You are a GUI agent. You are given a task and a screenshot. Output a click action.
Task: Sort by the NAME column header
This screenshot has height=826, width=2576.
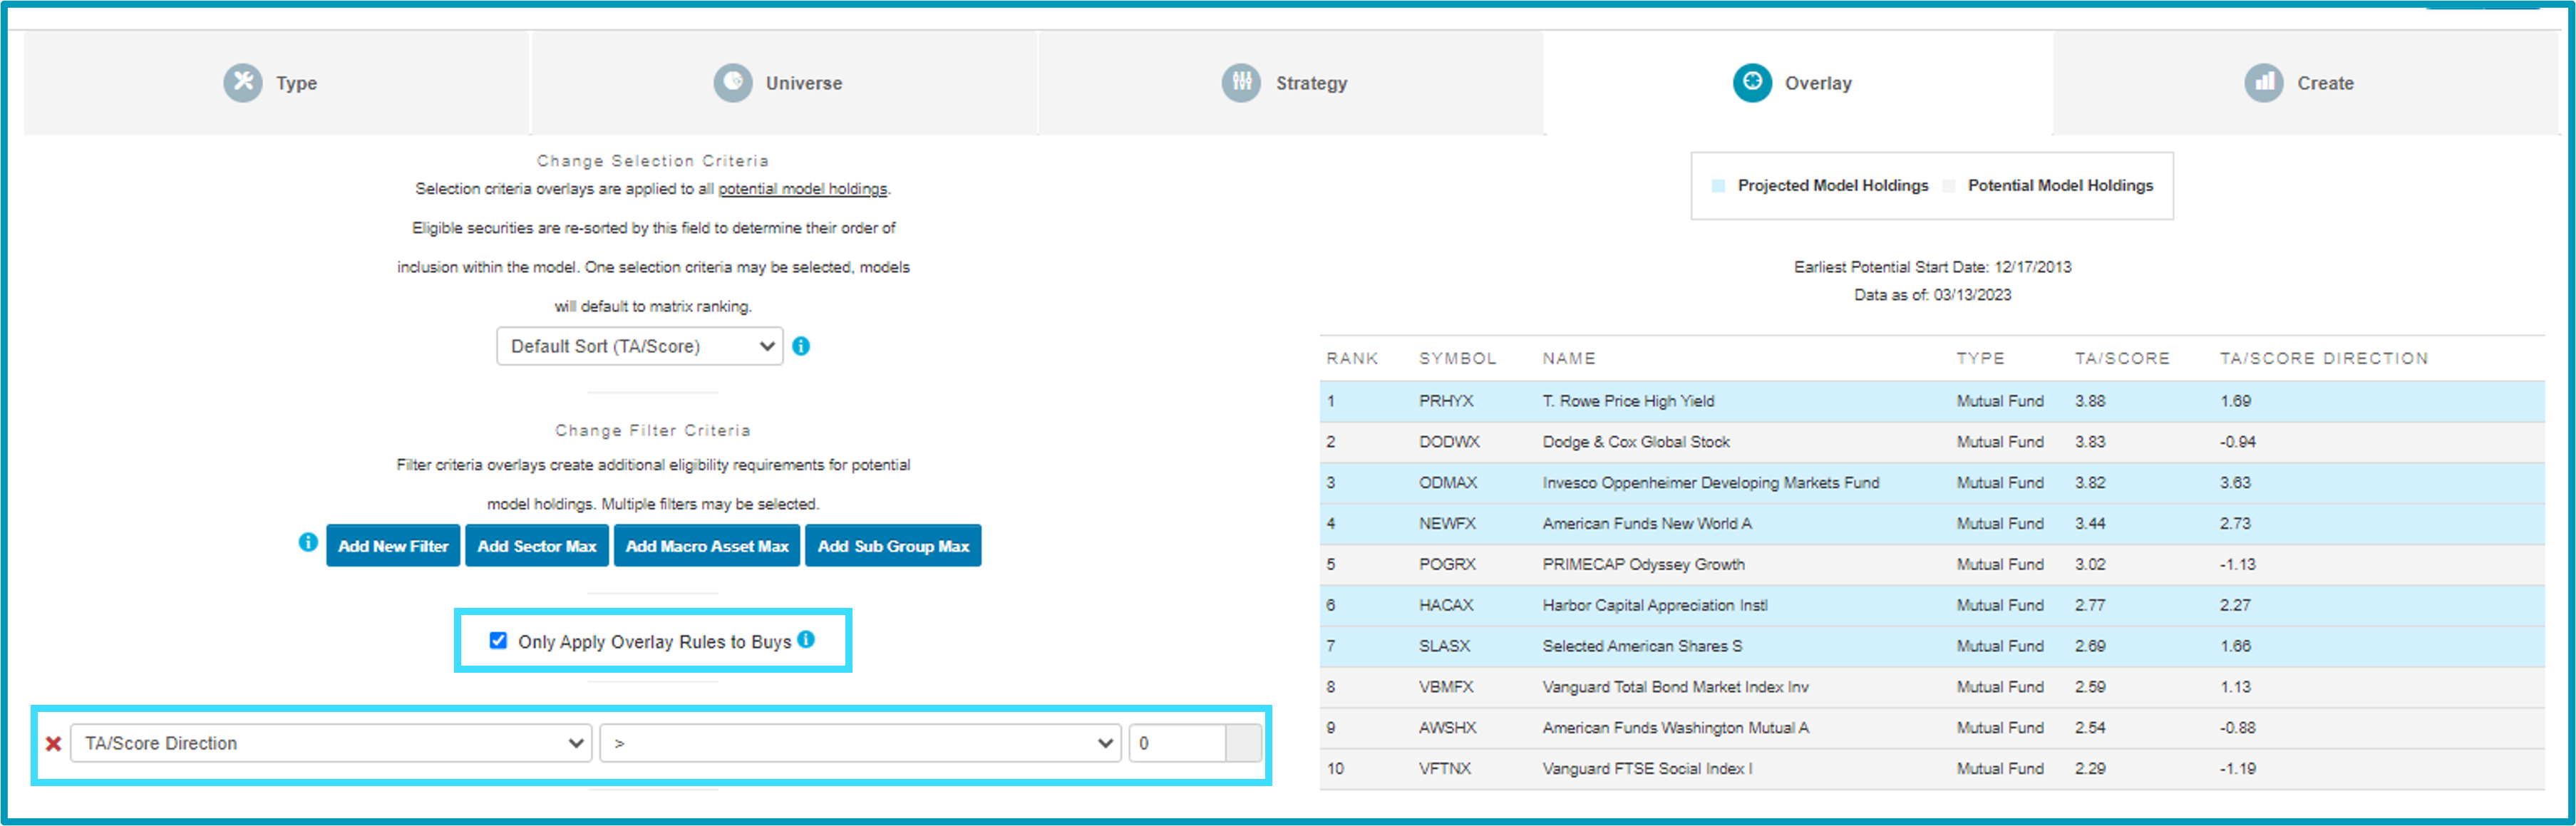point(1568,358)
